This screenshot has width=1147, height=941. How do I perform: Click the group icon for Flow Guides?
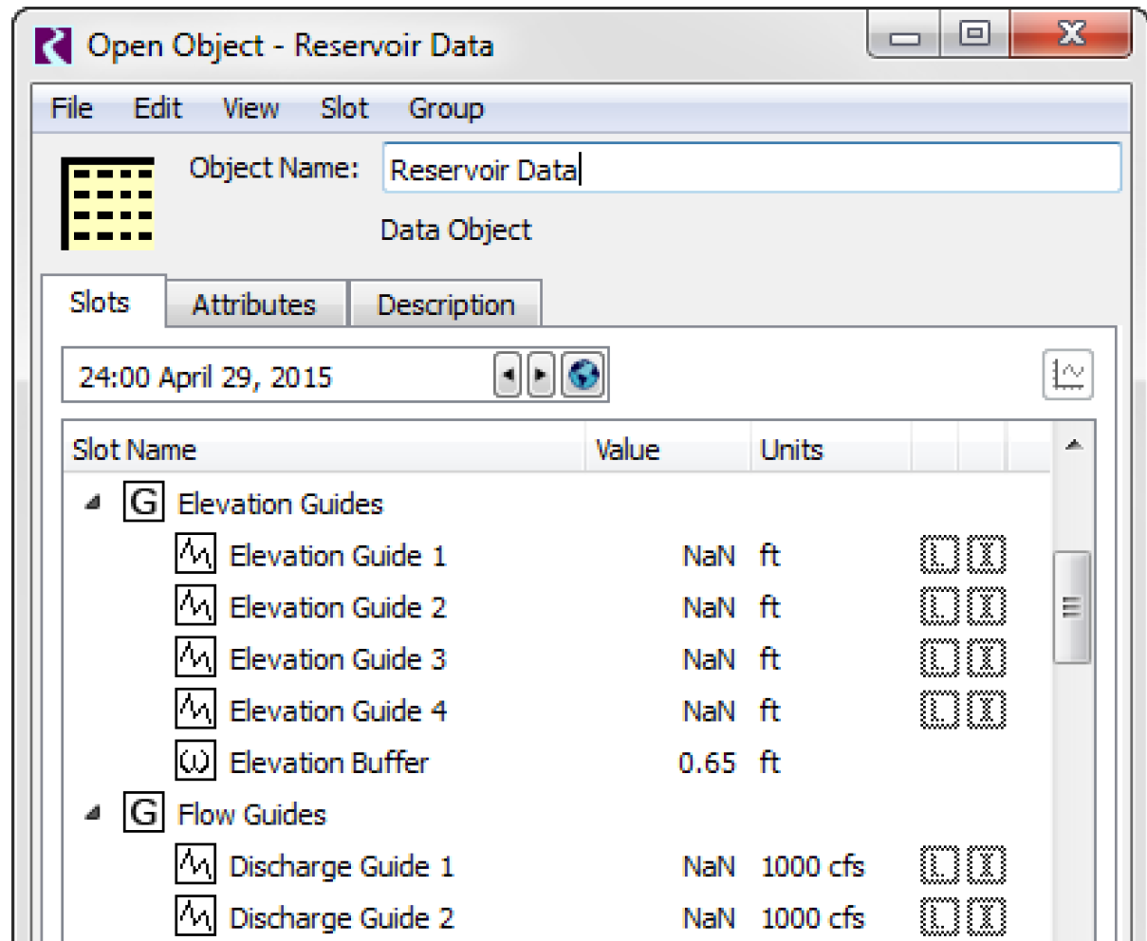click(x=143, y=814)
